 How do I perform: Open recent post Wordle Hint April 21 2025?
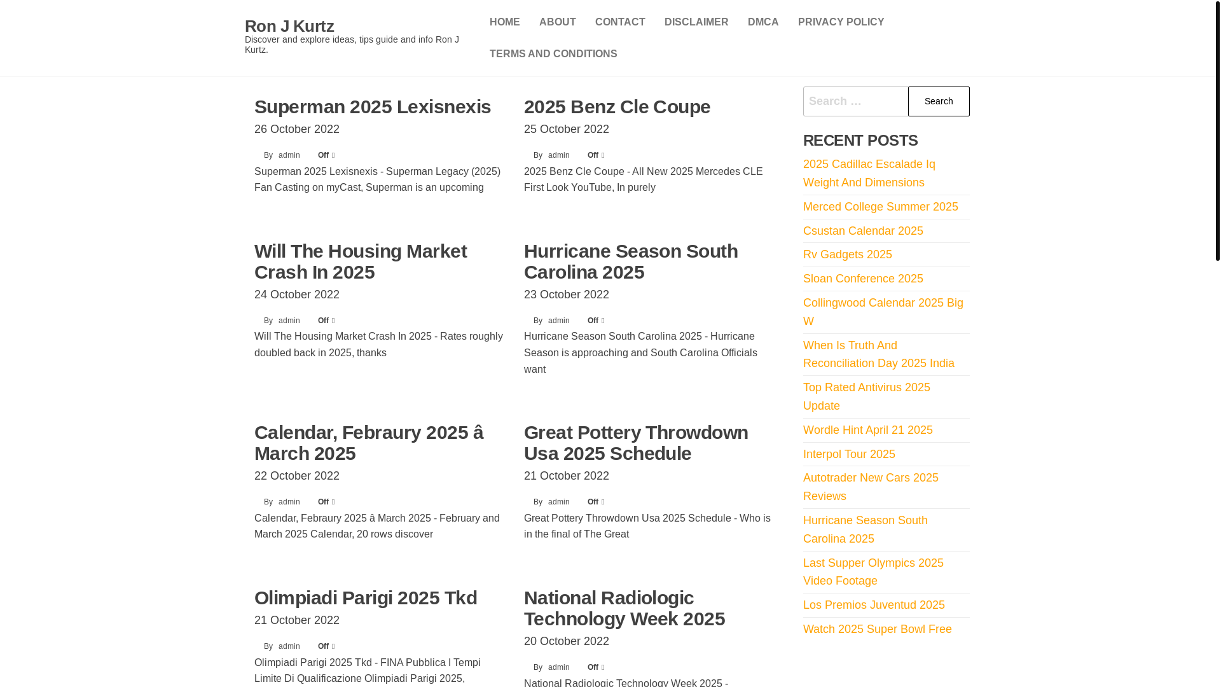867,430
